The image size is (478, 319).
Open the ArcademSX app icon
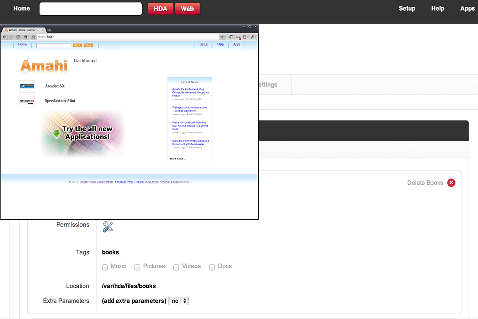point(27,86)
